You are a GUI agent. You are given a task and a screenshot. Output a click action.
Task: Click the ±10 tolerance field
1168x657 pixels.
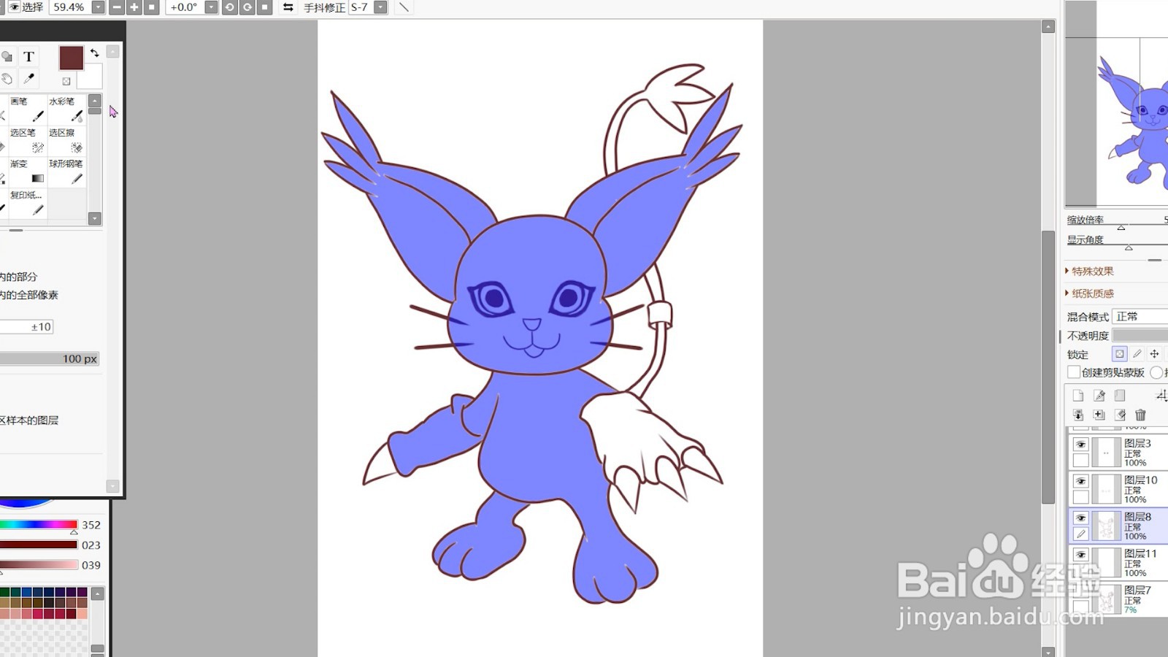coord(27,327)
